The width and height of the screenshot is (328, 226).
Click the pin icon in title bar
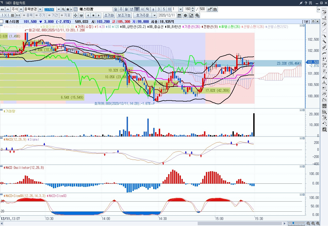301,3
